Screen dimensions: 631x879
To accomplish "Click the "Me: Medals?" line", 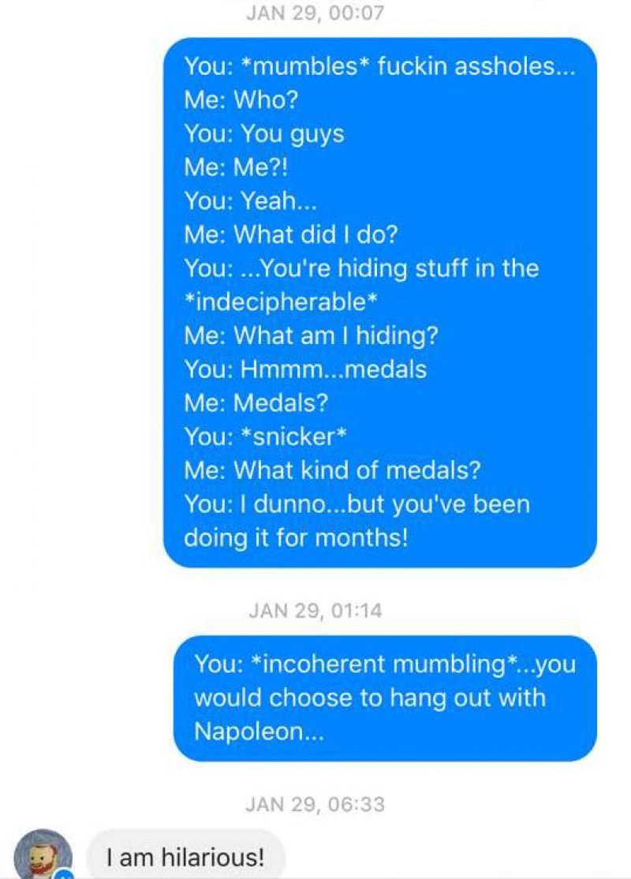I will [x=256, y=402].
